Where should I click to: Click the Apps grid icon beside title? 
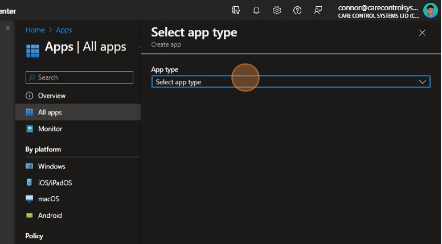(x=33, y=50)
